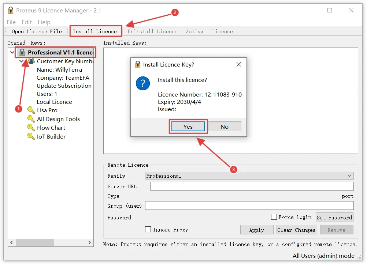Click Open Licence File in the toolbar
This screenshot has width=367, height=264.
coord(37,31)
